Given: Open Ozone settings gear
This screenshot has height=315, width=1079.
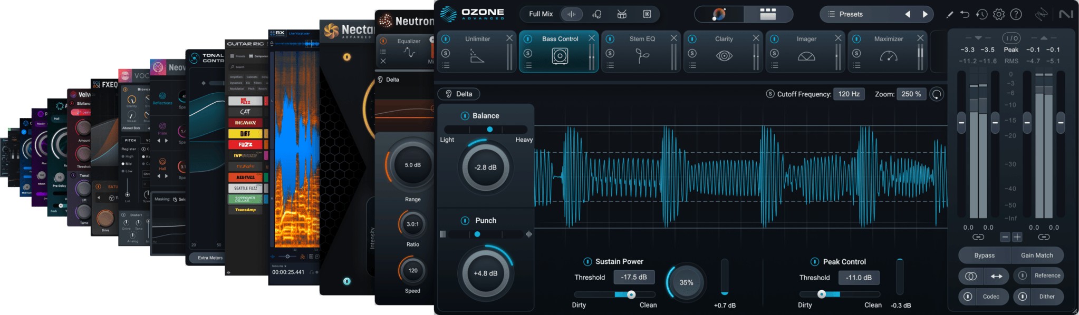Looking at the screenshot, I should [999, 14].
